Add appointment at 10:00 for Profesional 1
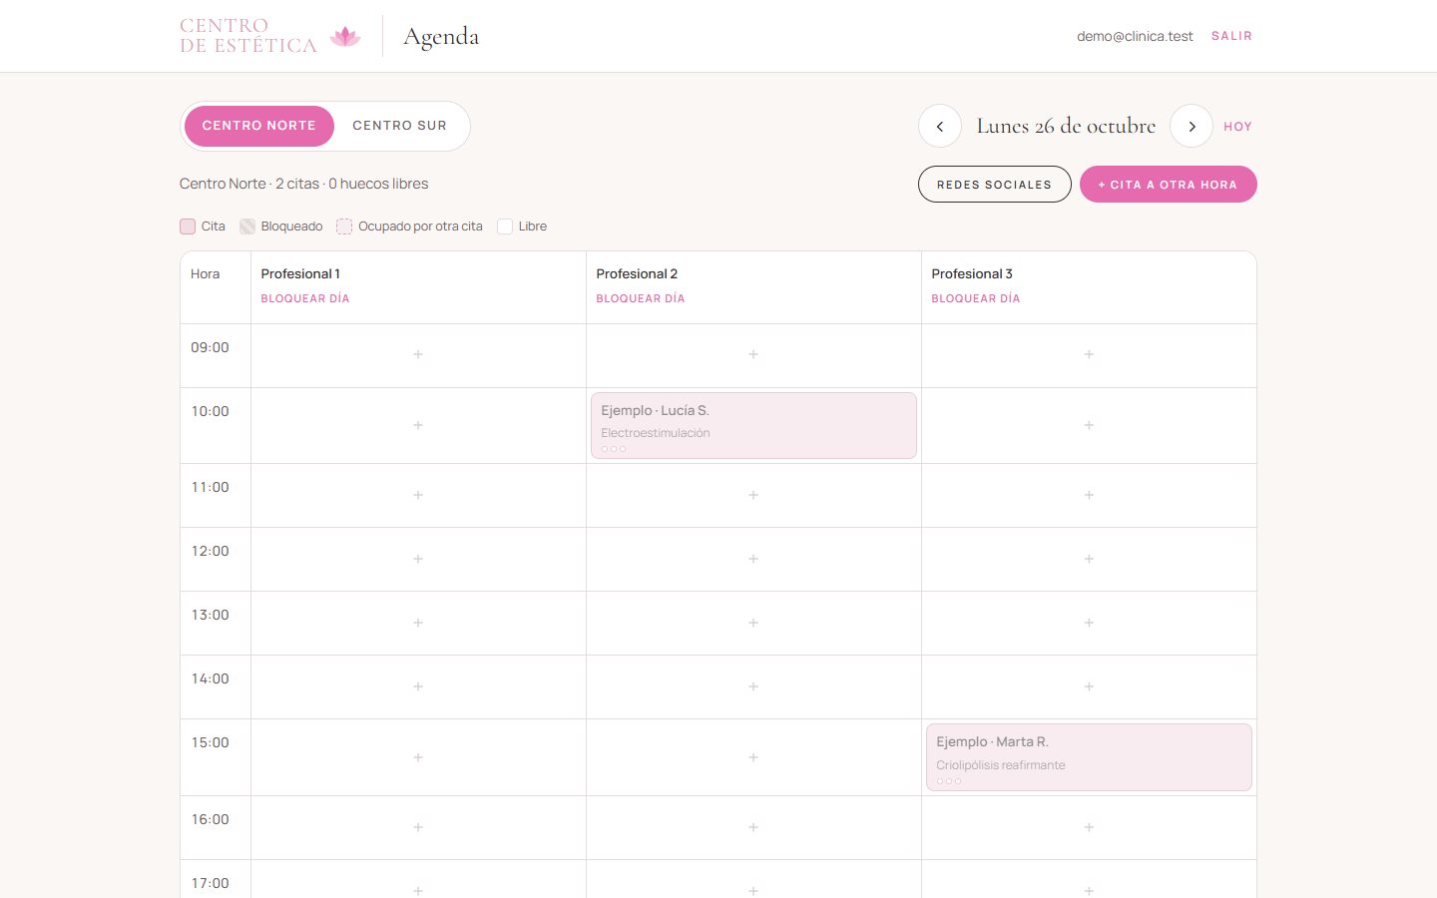This screenshot has width=1437, height=898. coord(418,425)
